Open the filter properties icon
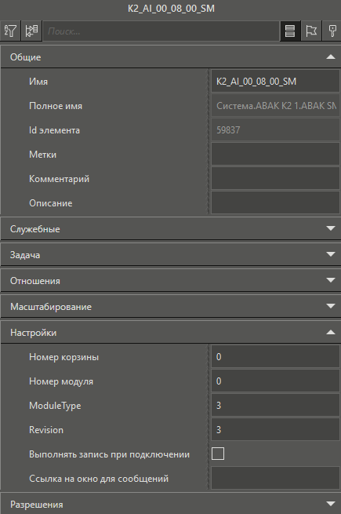The height and width of the screenshot is (514, 341). click(10, 31)
